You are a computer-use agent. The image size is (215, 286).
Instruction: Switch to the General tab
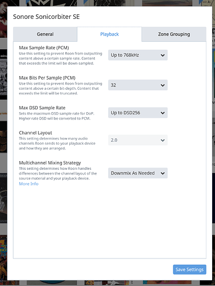tap(45, 34)
